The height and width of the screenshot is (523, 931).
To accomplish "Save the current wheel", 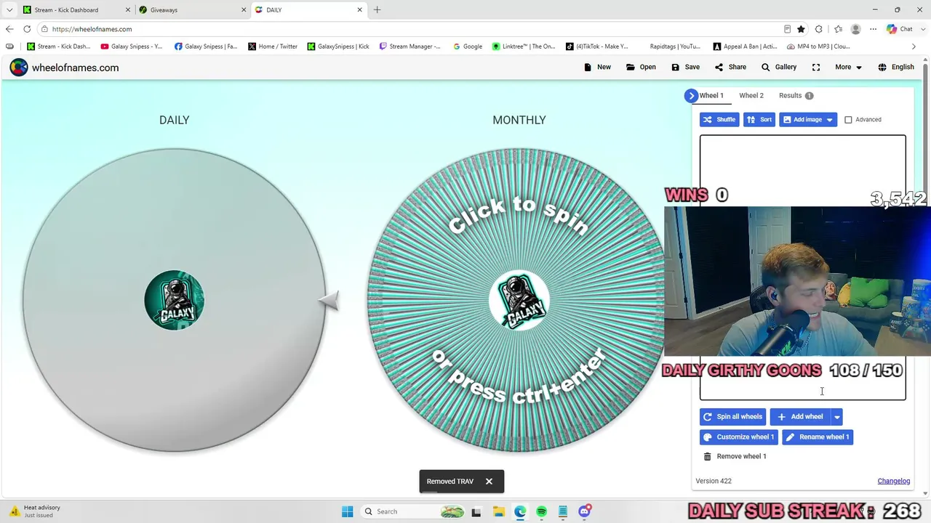I will tap(685, 67).
